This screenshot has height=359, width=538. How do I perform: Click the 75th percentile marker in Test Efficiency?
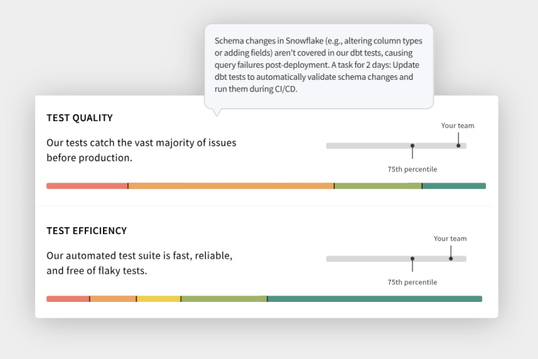(412, 259)
